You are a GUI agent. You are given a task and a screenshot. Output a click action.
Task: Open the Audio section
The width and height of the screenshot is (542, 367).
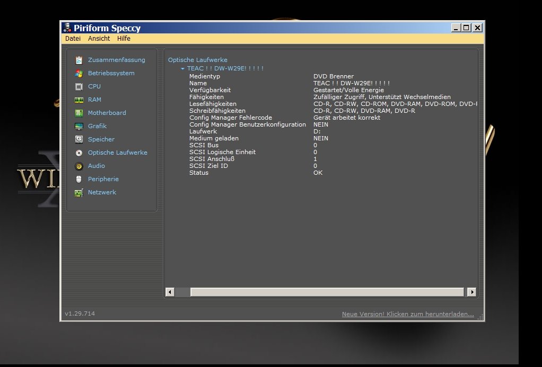coord(96,166)
